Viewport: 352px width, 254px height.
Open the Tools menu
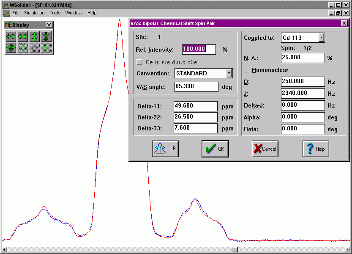tap(55, 13)
